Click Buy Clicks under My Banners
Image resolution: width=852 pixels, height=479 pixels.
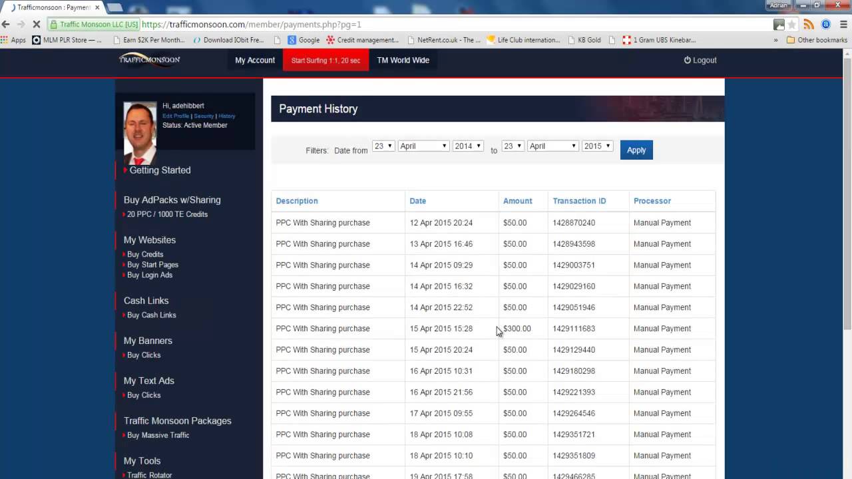click(x=144, y=355)
